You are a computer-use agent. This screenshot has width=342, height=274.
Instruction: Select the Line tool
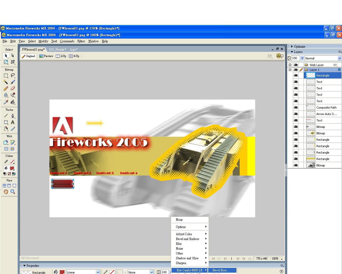point(6,116)
